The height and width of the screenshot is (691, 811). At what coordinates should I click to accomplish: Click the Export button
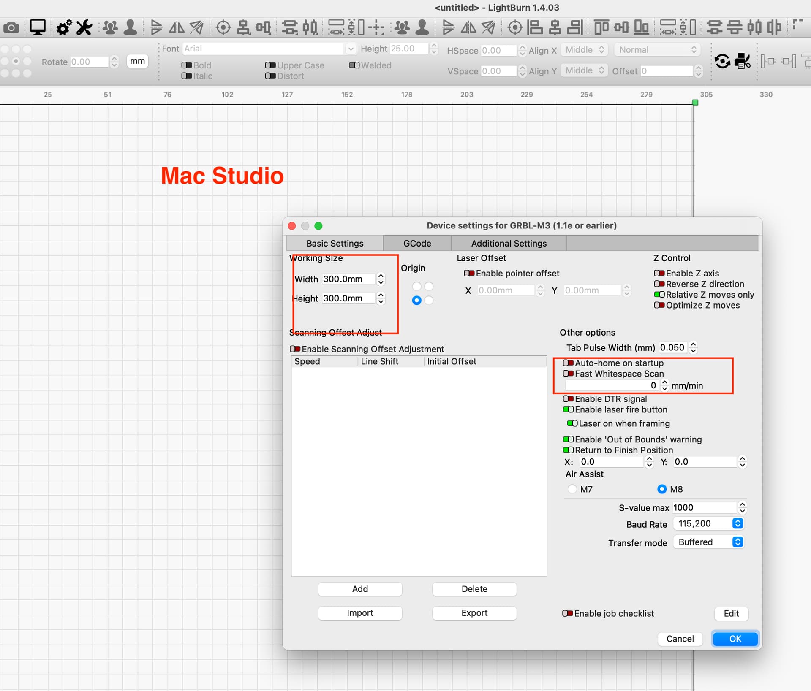[474, 613]
